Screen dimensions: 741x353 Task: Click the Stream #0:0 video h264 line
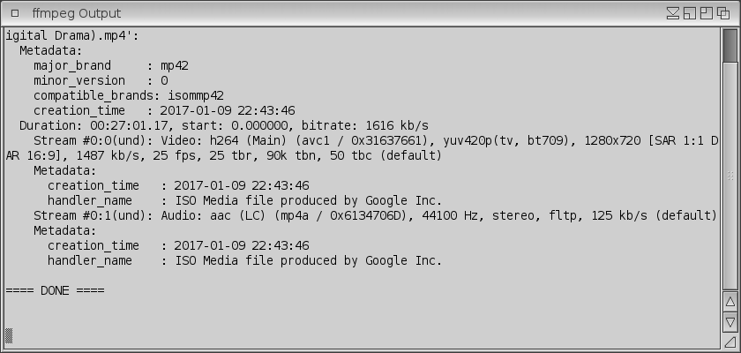(370, 140)
